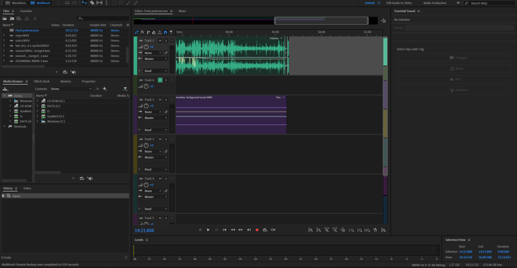Switch to the Mixer tab
Screen dimensions: 517x268
pyautogui.click(x=182, y=11)
